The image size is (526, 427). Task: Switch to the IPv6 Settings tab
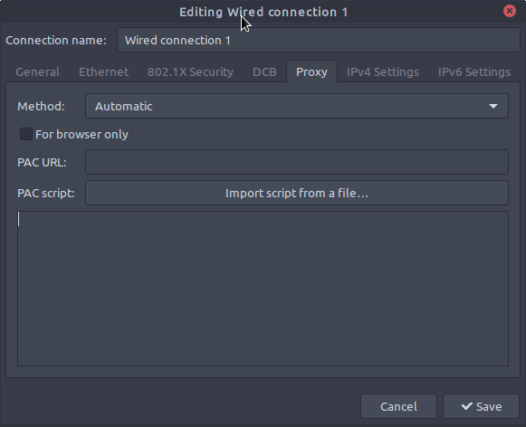474,71
